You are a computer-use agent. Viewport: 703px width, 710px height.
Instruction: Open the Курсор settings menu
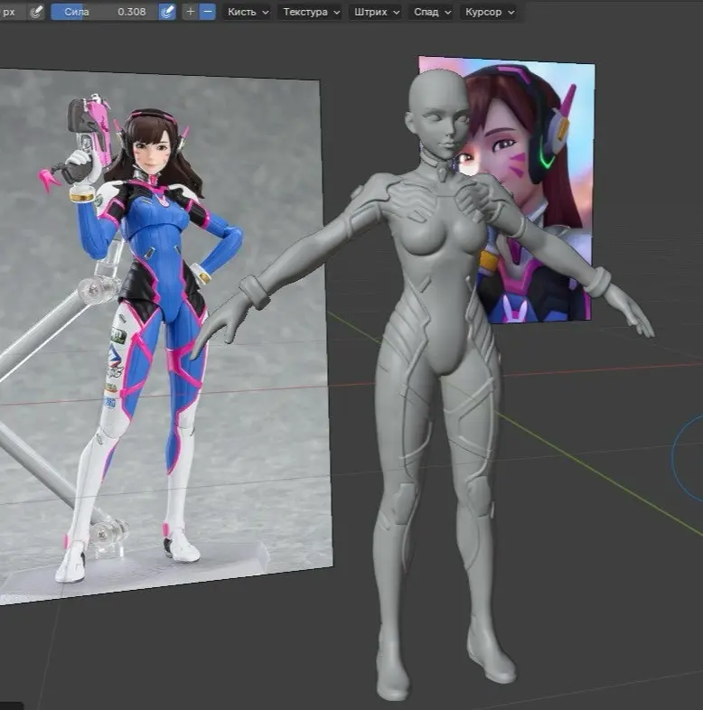489,12
